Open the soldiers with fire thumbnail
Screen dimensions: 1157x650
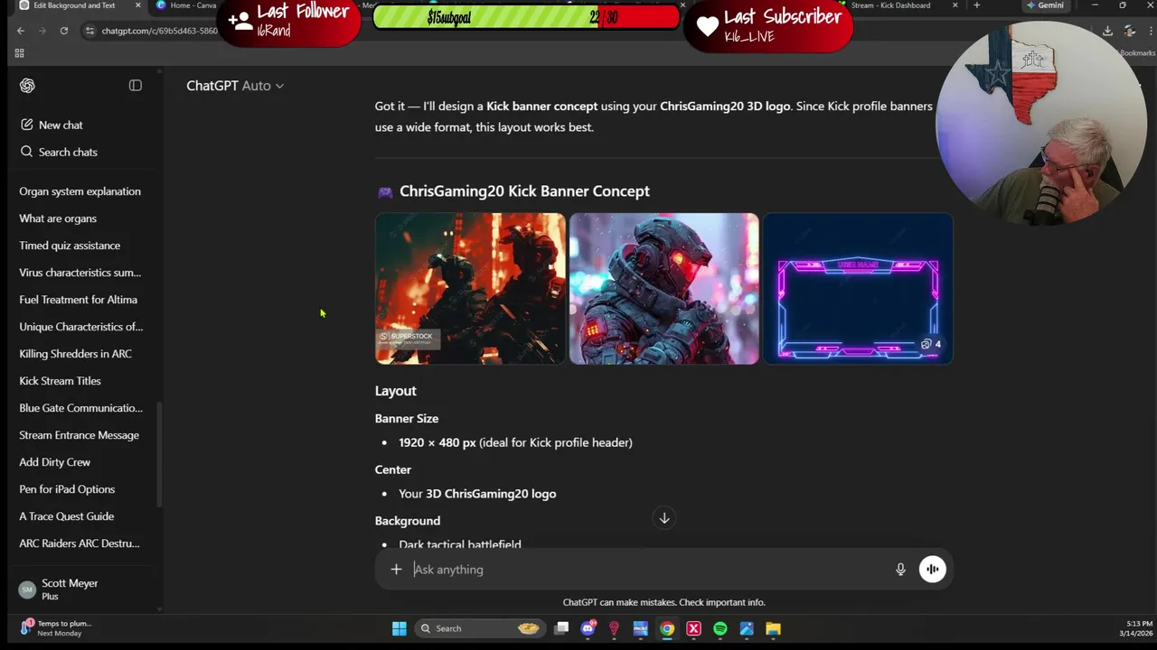coord(470,289)
